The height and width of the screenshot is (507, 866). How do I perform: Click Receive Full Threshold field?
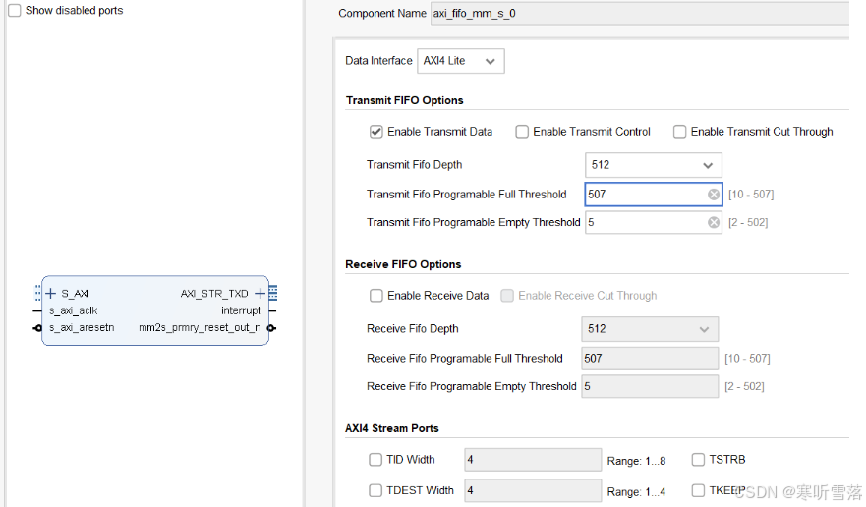click(650, 359)
